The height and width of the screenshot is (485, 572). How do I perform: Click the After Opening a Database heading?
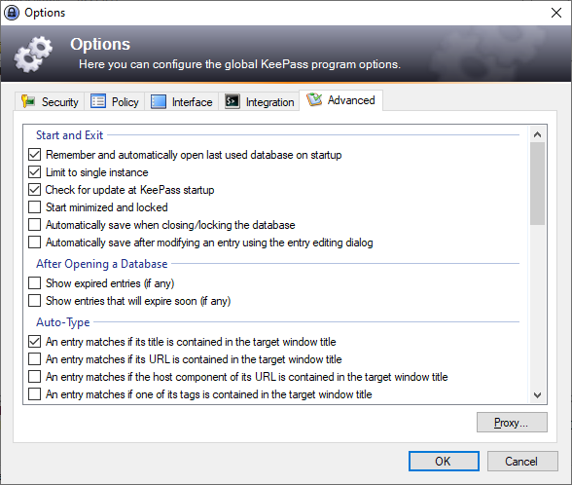pos(102,264)
